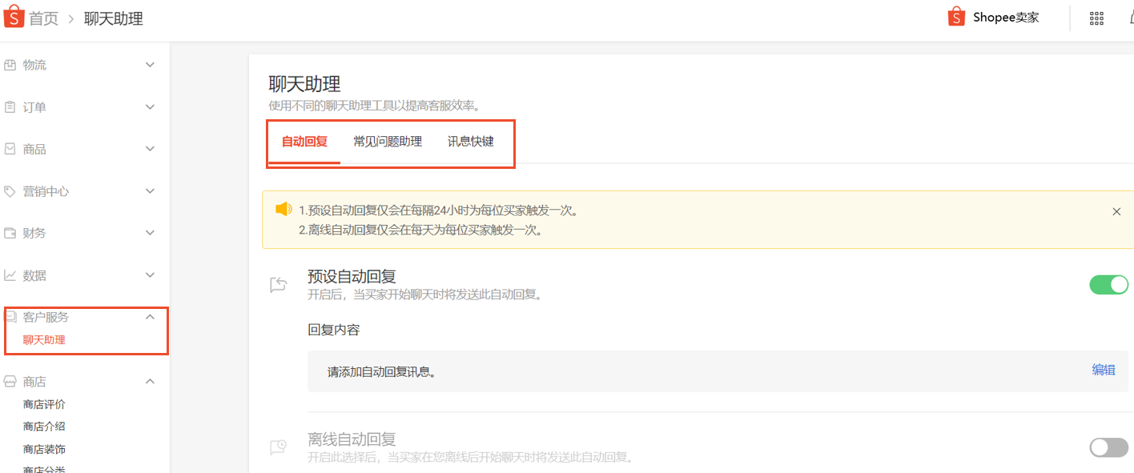Screen dimensions: 1134x473
Task: Click the 客户服务 chat icon
Action: 11,317
